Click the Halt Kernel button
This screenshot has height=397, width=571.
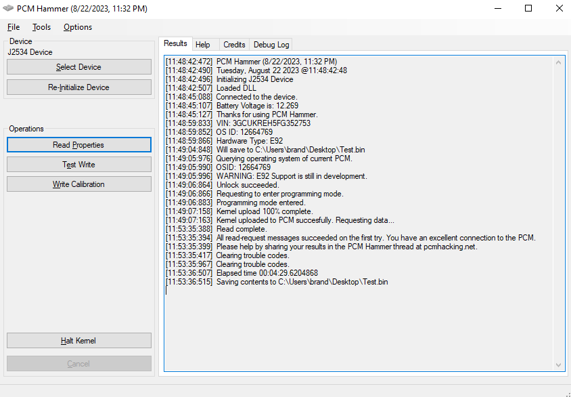tap(79, 341)
